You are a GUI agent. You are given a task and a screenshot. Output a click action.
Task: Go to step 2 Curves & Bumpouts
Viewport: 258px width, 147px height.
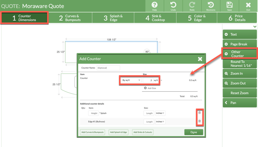click(70, 18)
